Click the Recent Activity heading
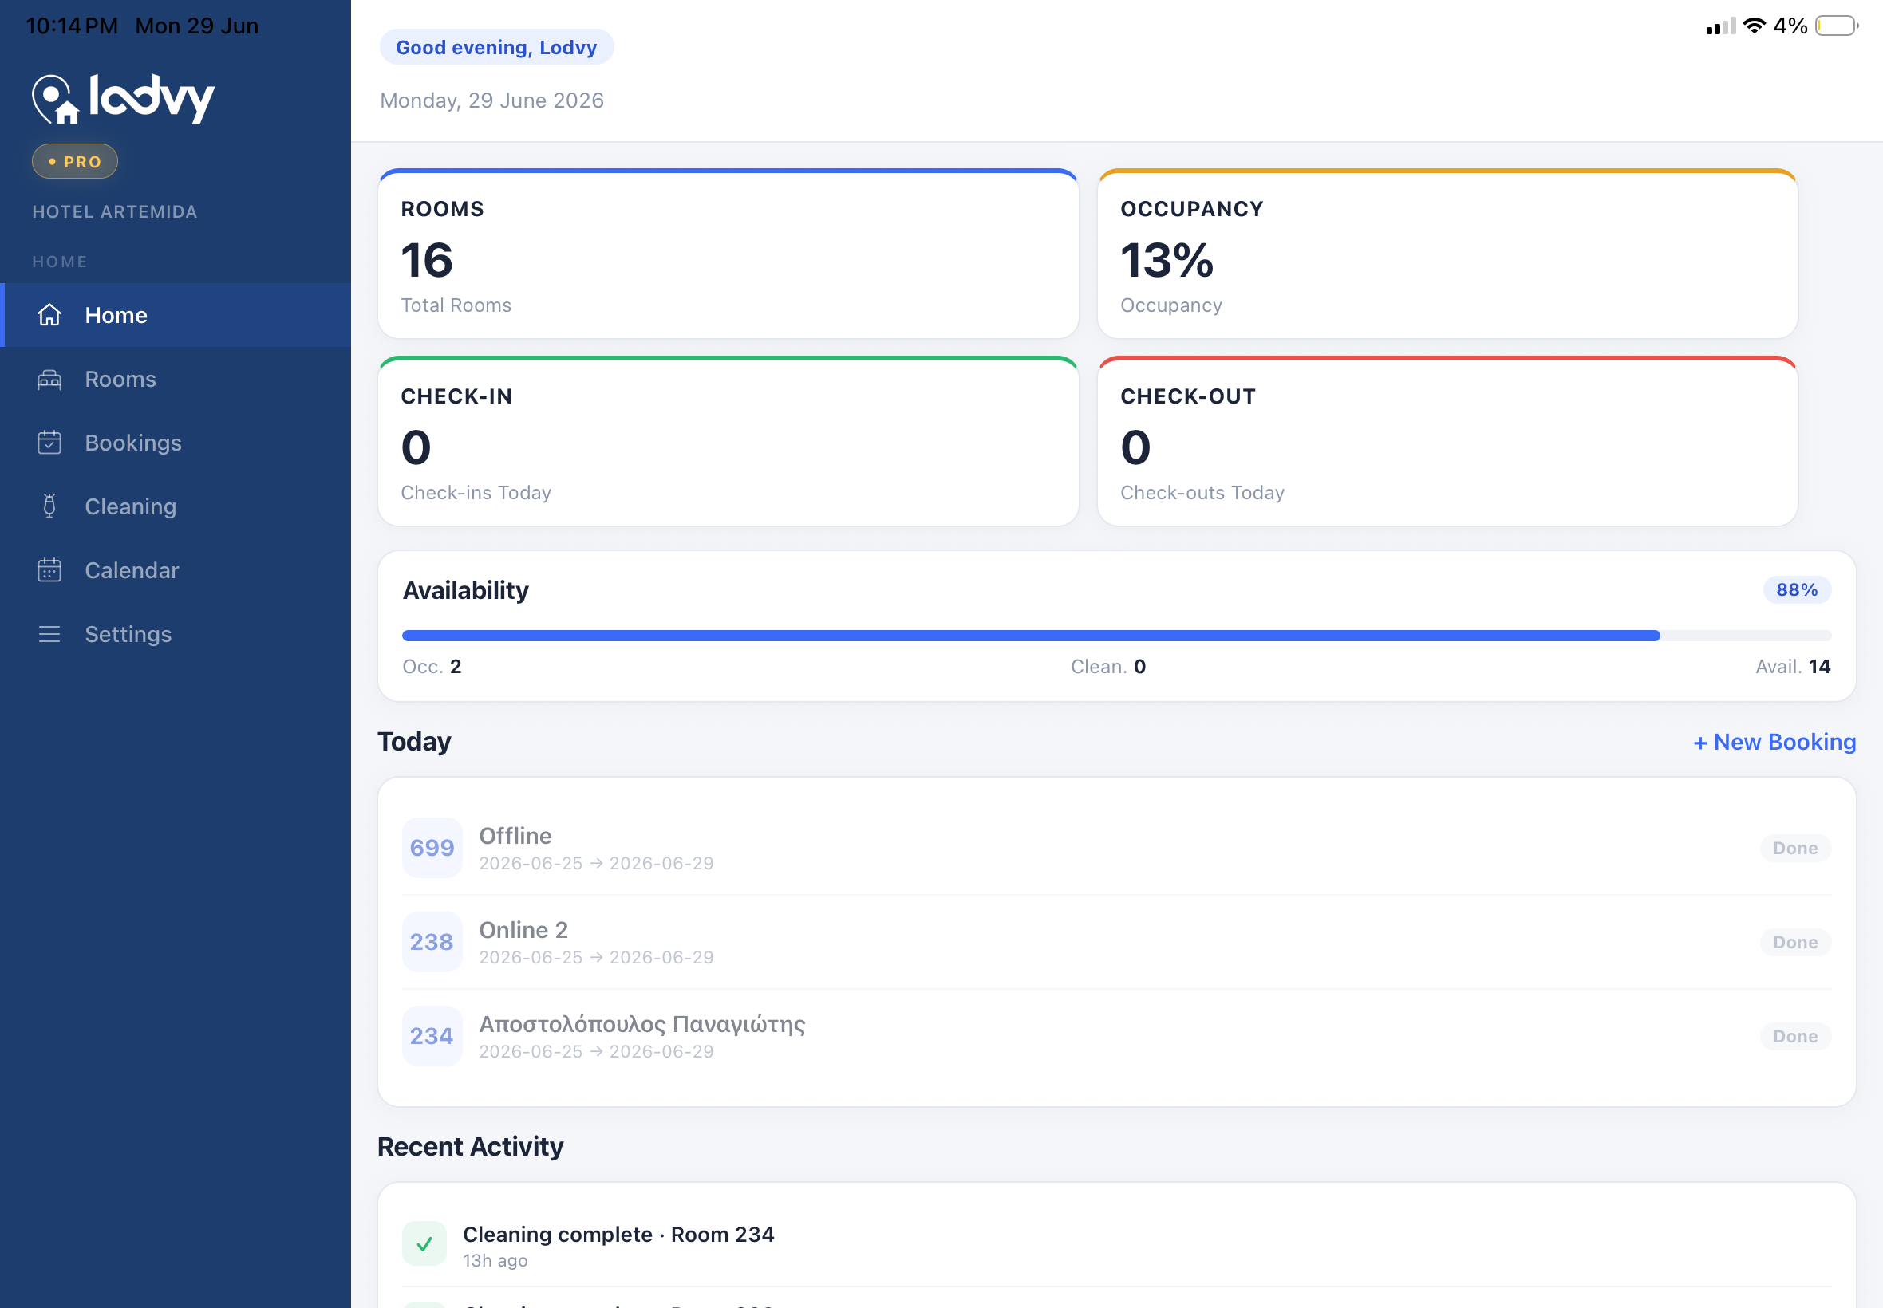Screen dimensions: 1883x1308 (x=471, y=1147)
